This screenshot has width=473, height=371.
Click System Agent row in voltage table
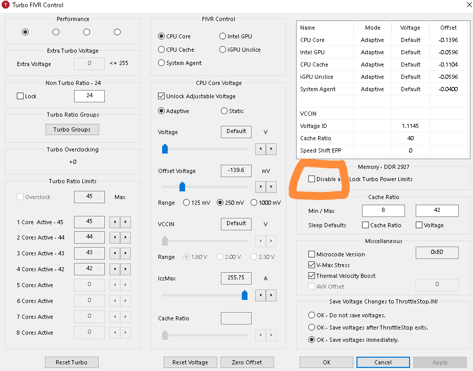click(383, 89)
